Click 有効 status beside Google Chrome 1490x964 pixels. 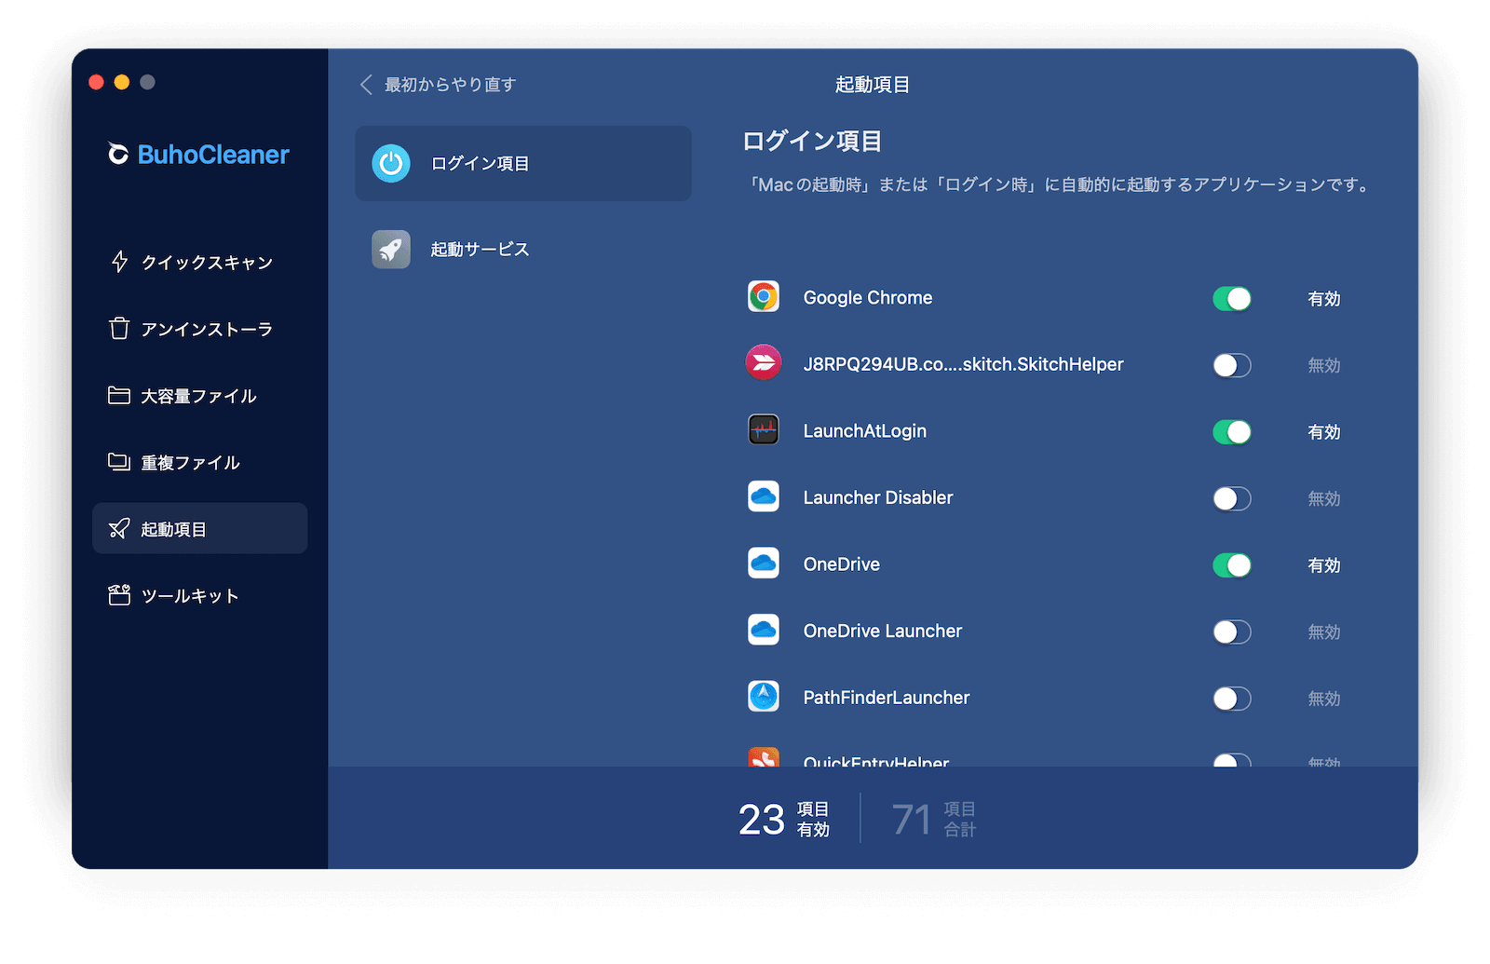coord(1324,299)
